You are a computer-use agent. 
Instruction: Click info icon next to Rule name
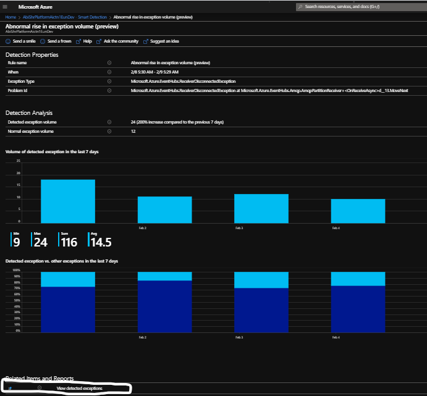point(109,63)
